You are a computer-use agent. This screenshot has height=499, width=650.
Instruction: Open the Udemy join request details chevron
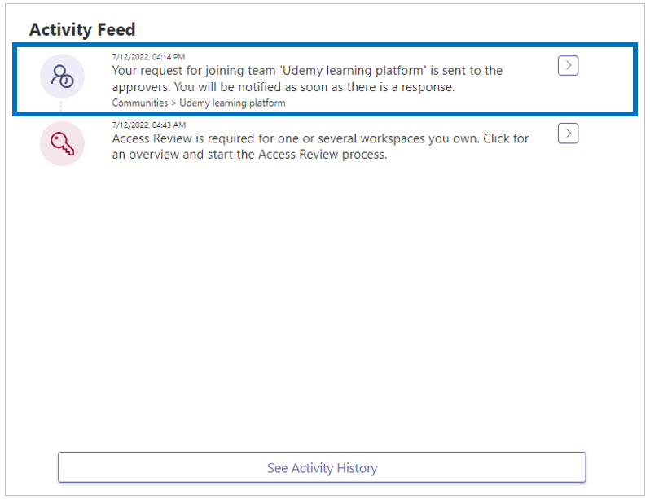pyautogui.click(x=568, y=65)
